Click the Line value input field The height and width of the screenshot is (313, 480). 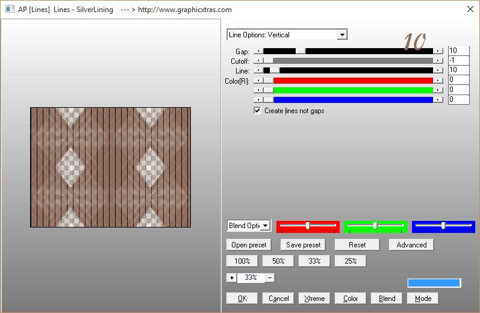tap(458, 70)
